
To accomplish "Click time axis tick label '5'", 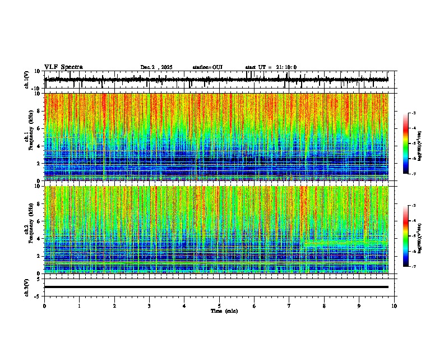I will pos(219,306).
